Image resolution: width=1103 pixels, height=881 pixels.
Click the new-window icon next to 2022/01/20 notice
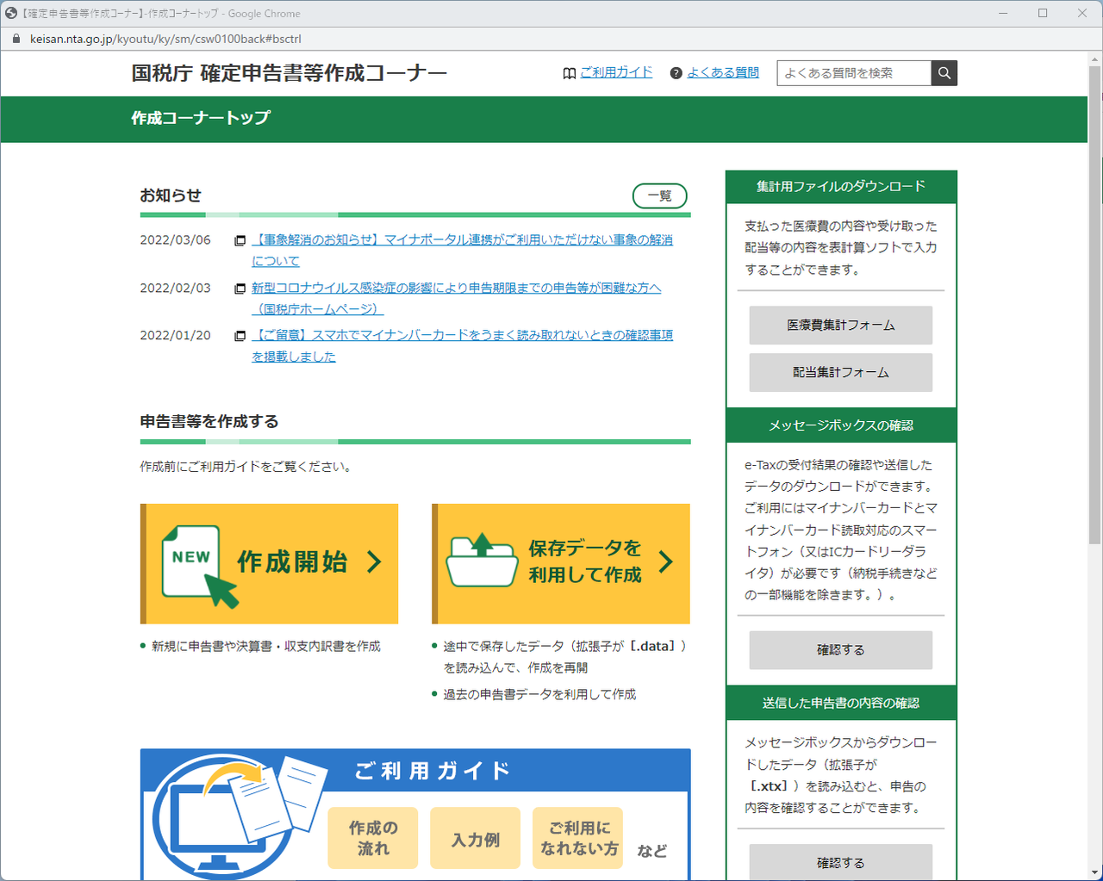tap(240, 336)
